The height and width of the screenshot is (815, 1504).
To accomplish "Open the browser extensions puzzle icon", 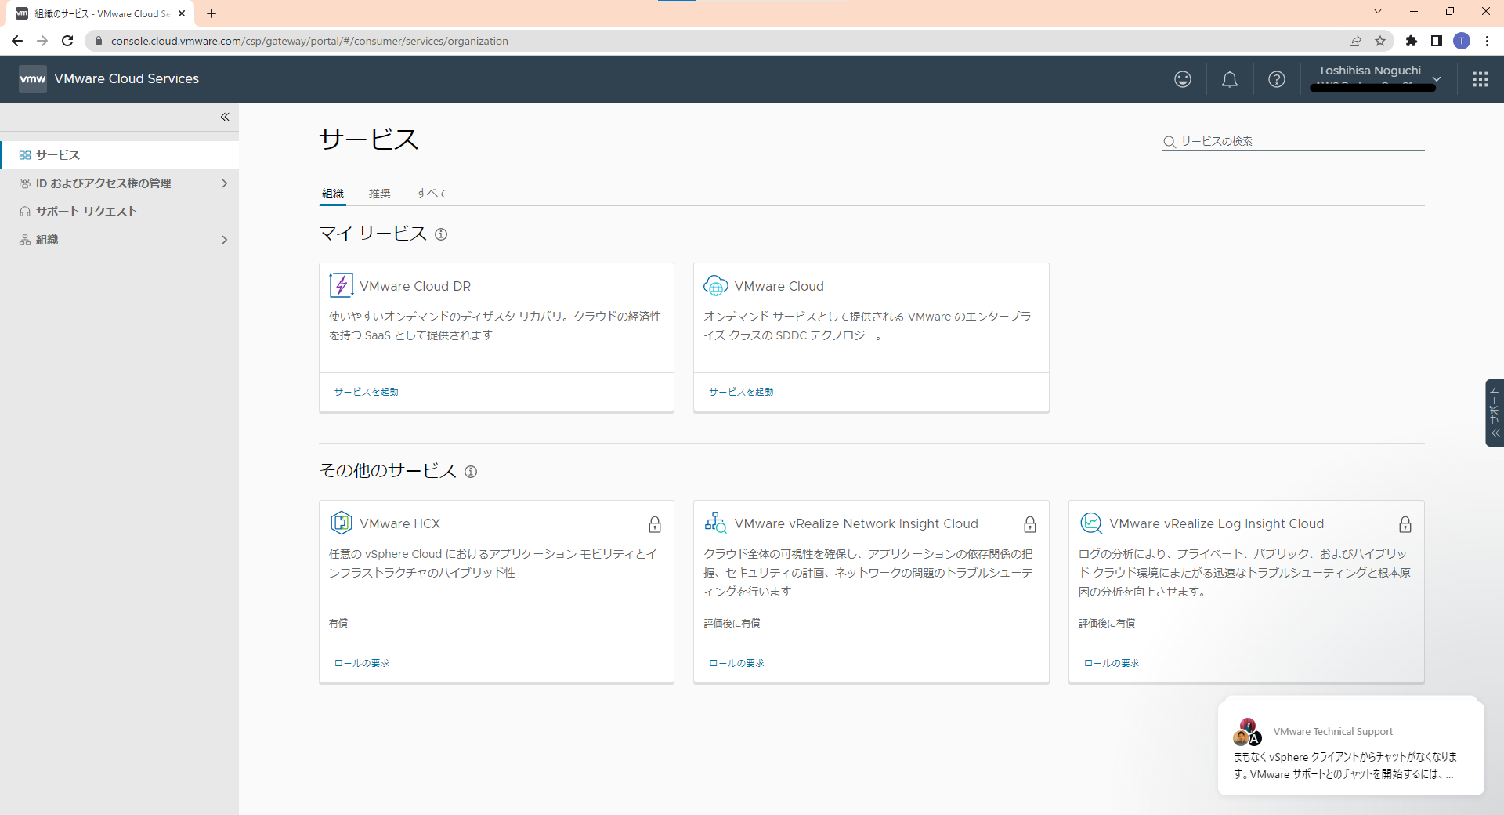I will coord(1412,41).
